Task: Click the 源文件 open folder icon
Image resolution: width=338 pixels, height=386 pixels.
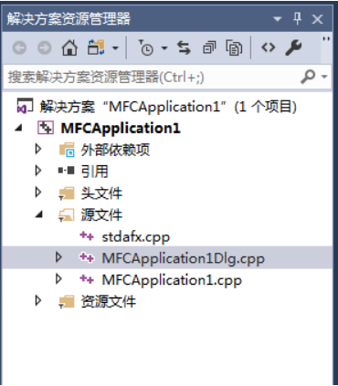Action: 67,215
